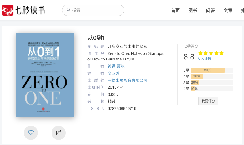Click the 七秒读书 site title text
Image resolution: width=244 pixels, height=145 pixels.
click(30, 10)
